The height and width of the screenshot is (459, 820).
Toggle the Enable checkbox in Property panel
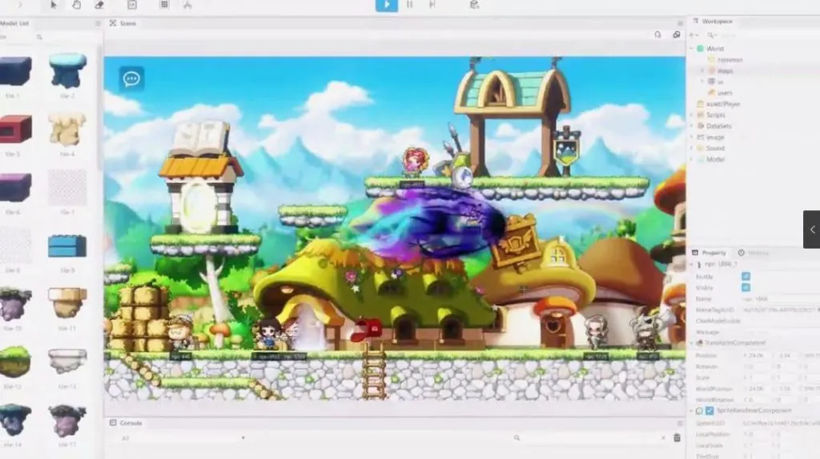click(x=746, y=276)
